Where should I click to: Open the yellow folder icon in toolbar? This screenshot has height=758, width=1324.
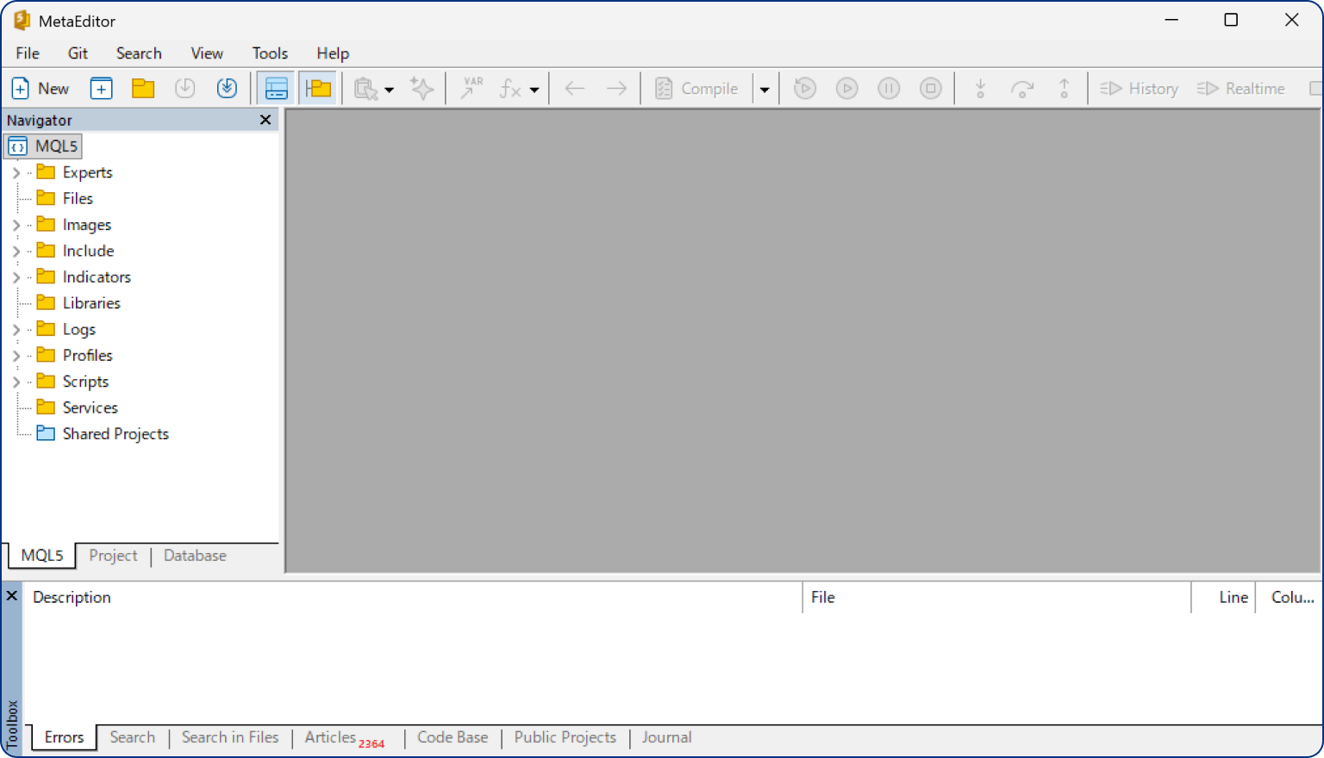tap(143, 89)
